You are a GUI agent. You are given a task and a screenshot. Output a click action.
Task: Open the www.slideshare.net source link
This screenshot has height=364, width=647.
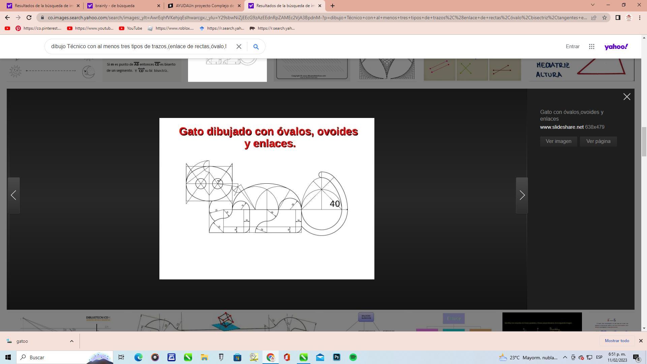562,127
